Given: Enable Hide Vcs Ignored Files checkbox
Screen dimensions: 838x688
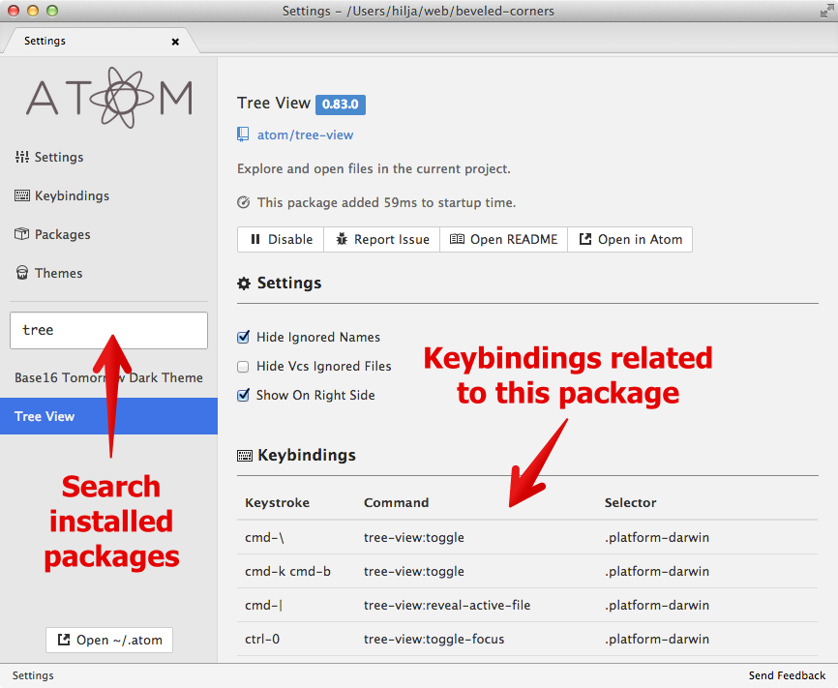Looking at the screenshot, I should point(243,366).
